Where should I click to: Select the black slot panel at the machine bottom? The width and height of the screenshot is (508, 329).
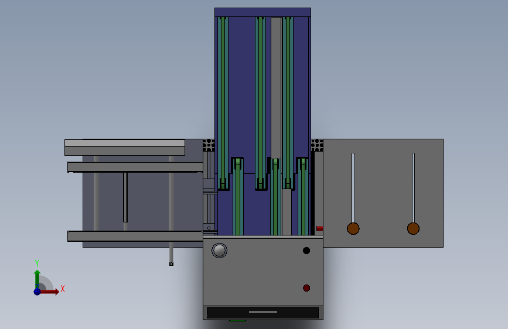click(x=262, y=313)
